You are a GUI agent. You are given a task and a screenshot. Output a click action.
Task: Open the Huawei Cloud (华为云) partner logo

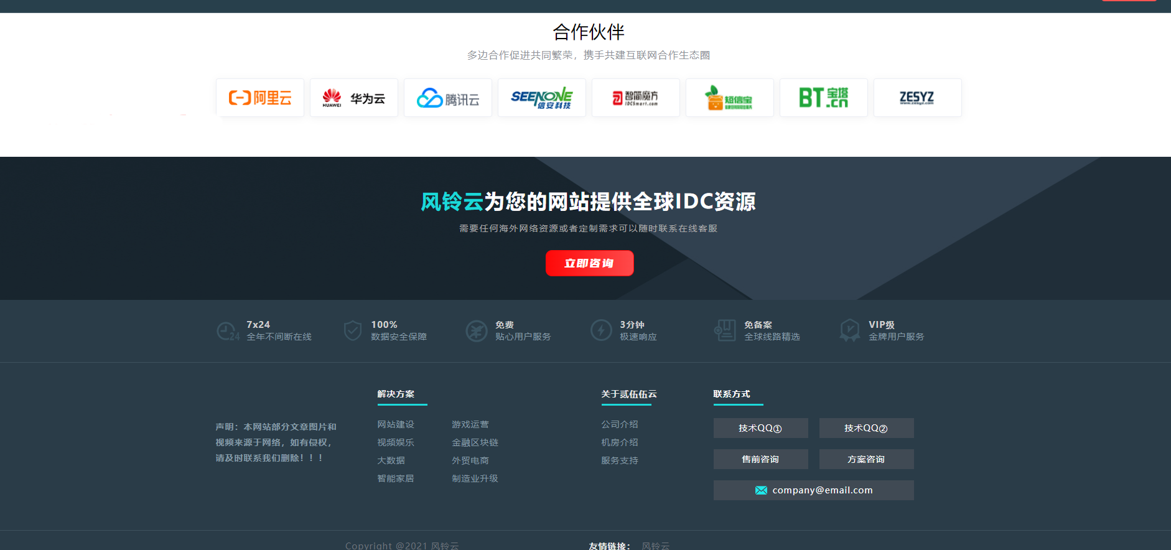(354, 98)
